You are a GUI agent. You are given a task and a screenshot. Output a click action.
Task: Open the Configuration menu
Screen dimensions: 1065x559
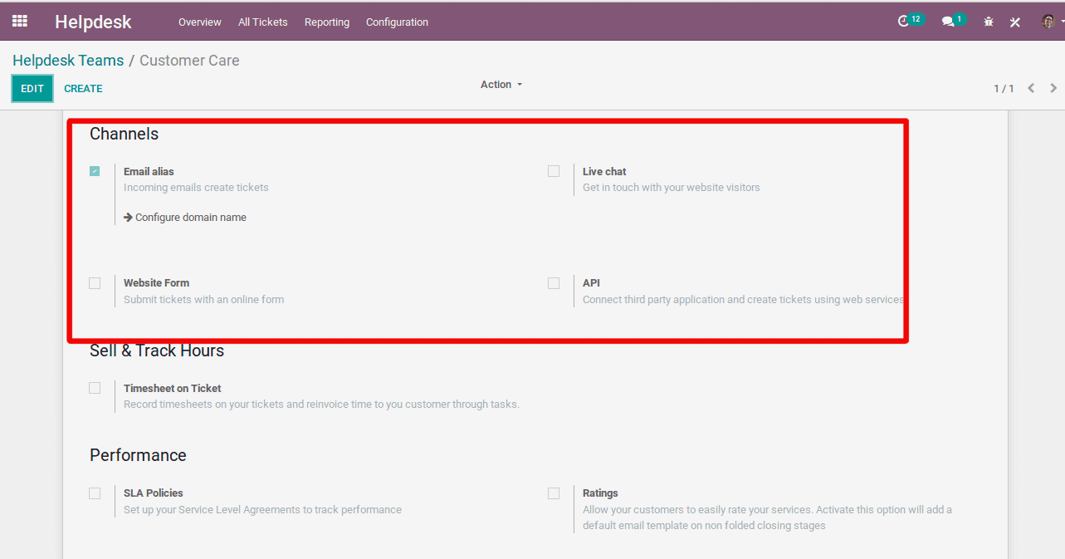pyautogui.click(x=397, y=22)
